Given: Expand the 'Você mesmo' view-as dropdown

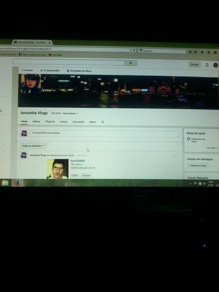Looking at the screenshot, I should tap(70, 114).
